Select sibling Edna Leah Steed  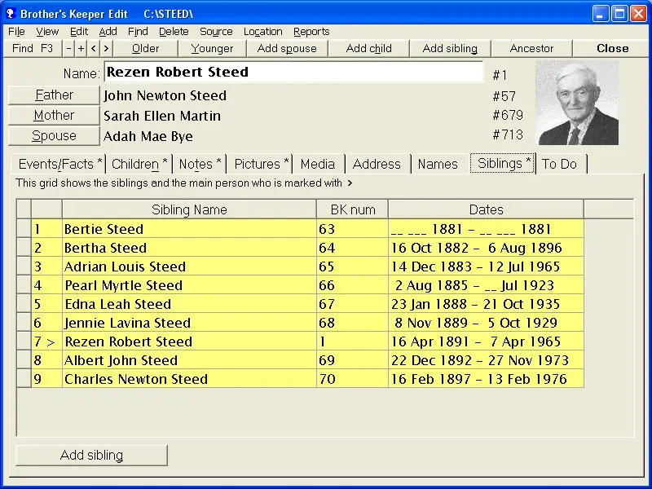coord(189,304)
